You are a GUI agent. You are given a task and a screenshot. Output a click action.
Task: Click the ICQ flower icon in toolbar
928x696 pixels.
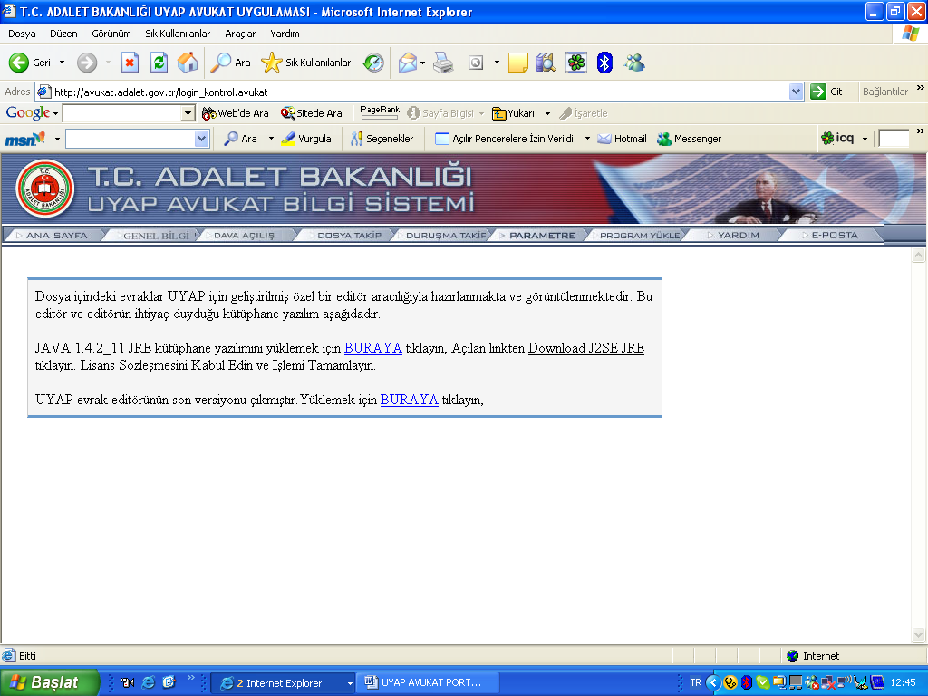tap(575, 63)
